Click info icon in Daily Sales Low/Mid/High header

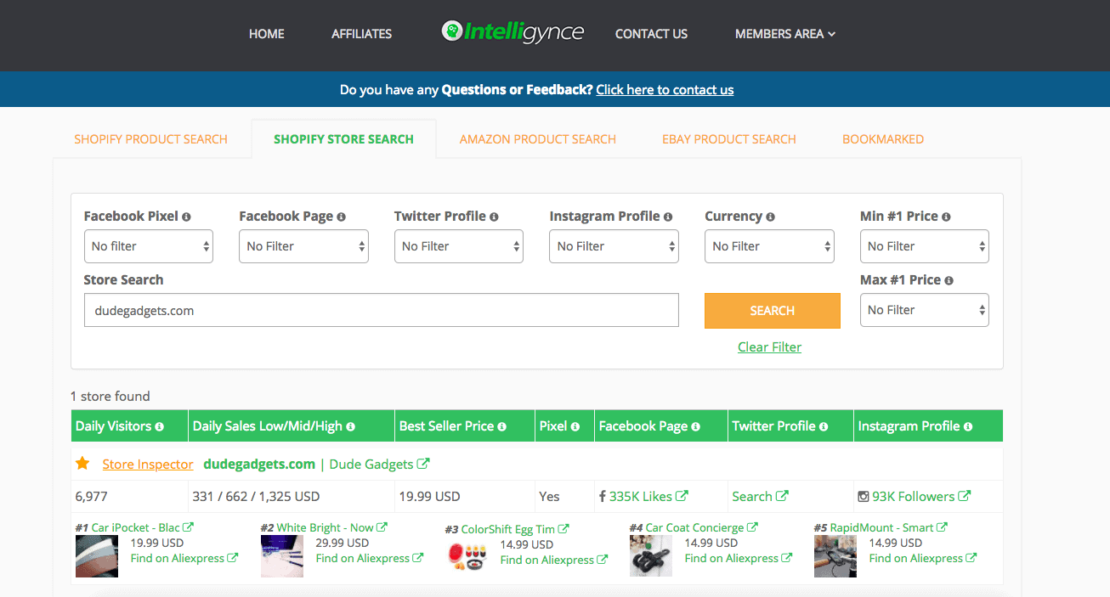tap(350, 426)
